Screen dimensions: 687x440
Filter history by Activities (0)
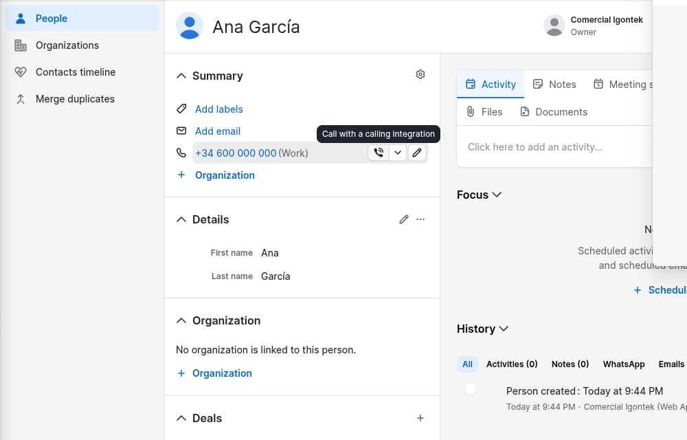[x=512, y=364]
